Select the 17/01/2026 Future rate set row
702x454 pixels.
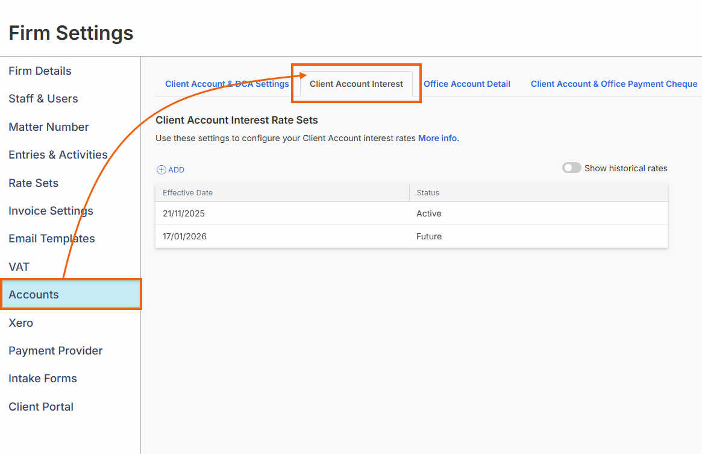click(411, 236)
